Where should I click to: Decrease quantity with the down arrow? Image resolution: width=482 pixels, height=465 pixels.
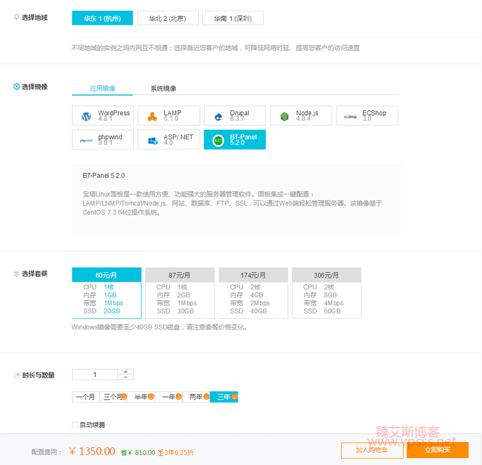tap(125, 378)
